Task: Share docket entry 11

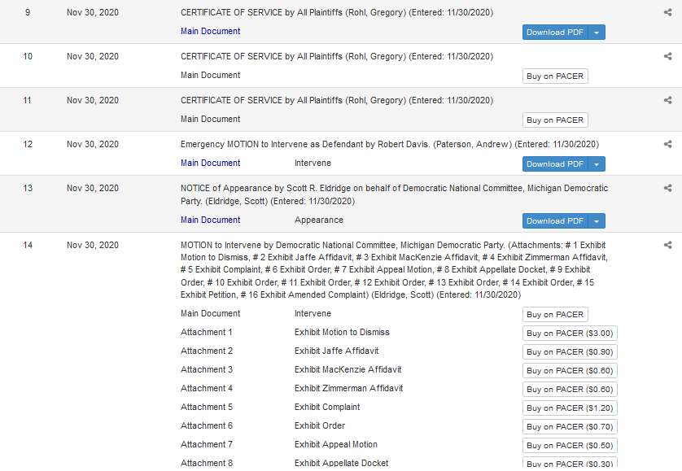Action: [x=667, y=100]
